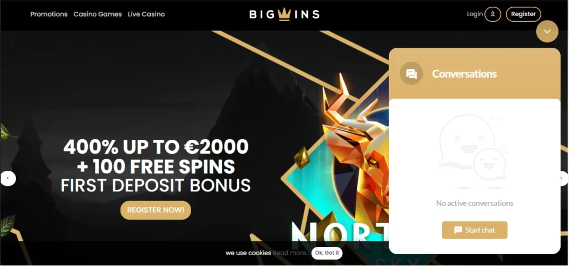Screen dimensions: 569x273
Task: Open the cookies Read more link
Action: tap(291, 253)
